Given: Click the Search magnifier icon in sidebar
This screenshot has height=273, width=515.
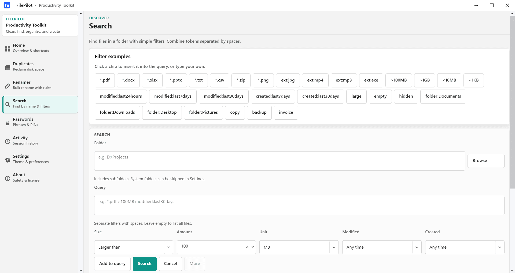Looking at the screenshot, I should (8, 104).
